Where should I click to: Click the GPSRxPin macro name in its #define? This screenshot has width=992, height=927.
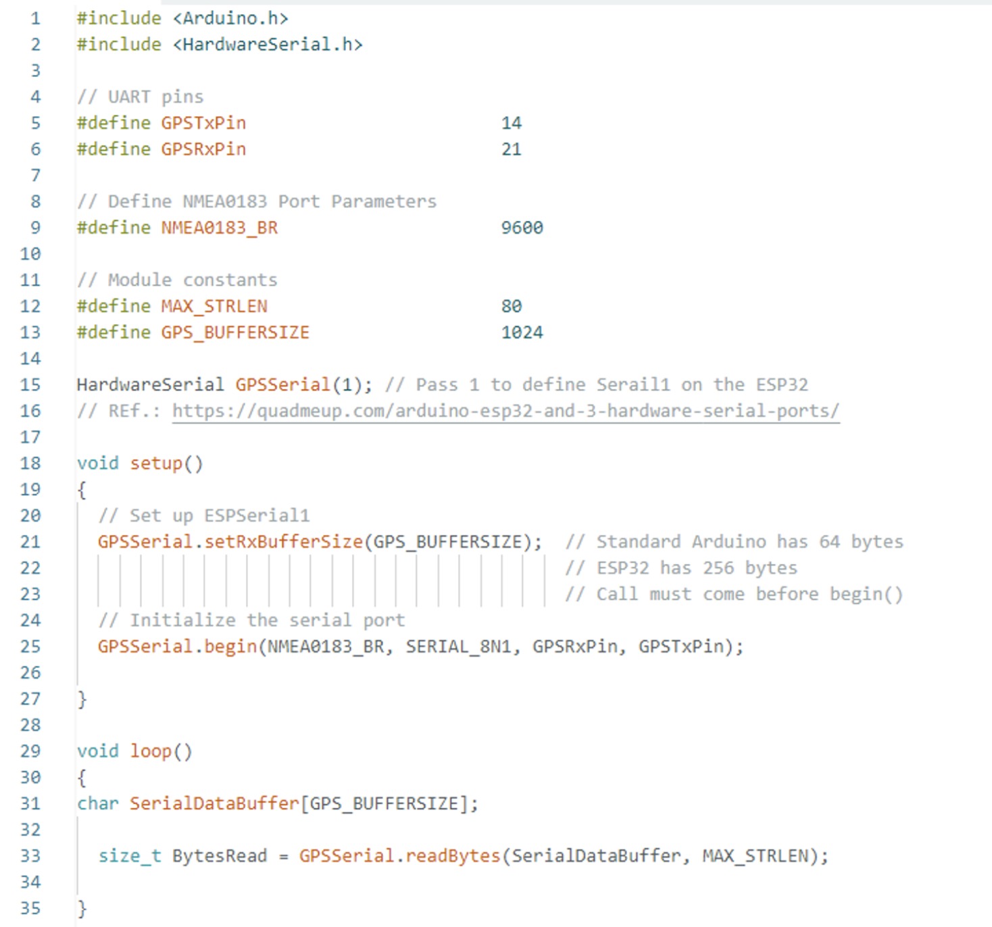pyautogui.click(x=203, y=149)
